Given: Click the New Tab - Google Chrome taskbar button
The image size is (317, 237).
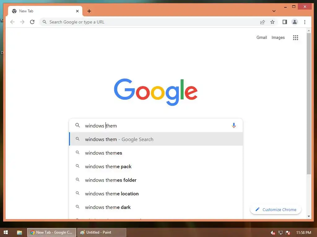Looking at the screenshot, I should click(x=52, y=232).
